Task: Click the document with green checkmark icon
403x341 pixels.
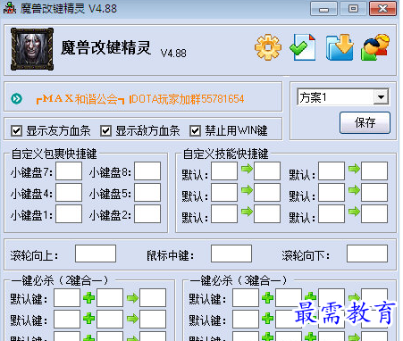Action: coord(303,47)
